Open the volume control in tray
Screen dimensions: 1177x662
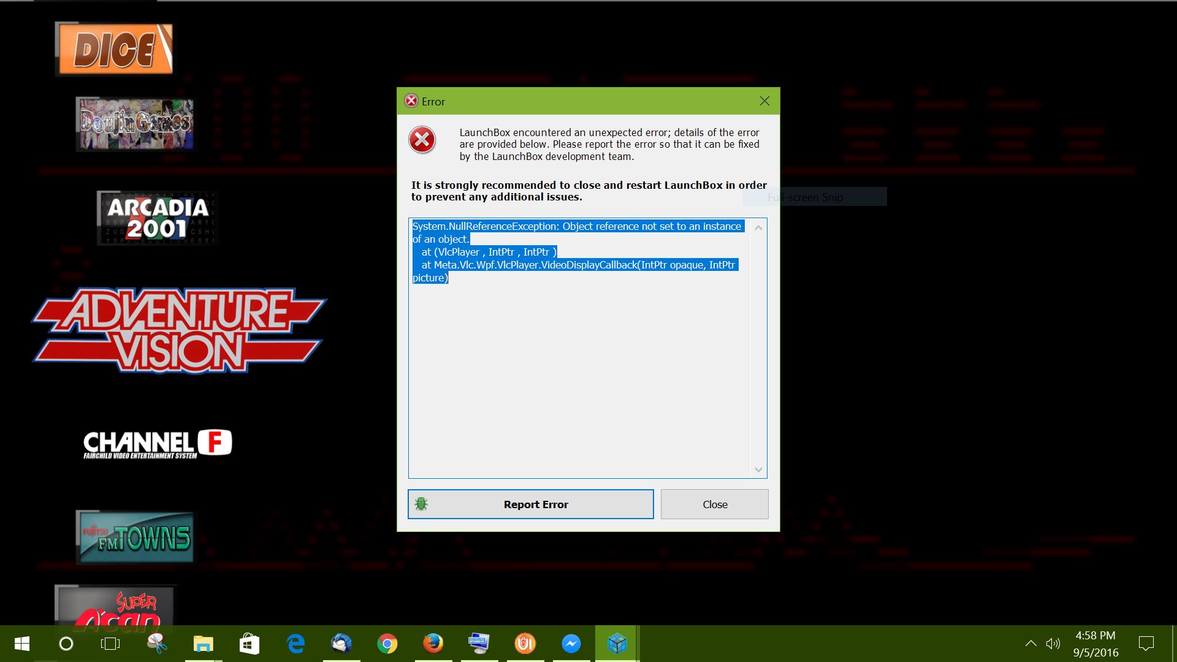(x=1053, y=644)
